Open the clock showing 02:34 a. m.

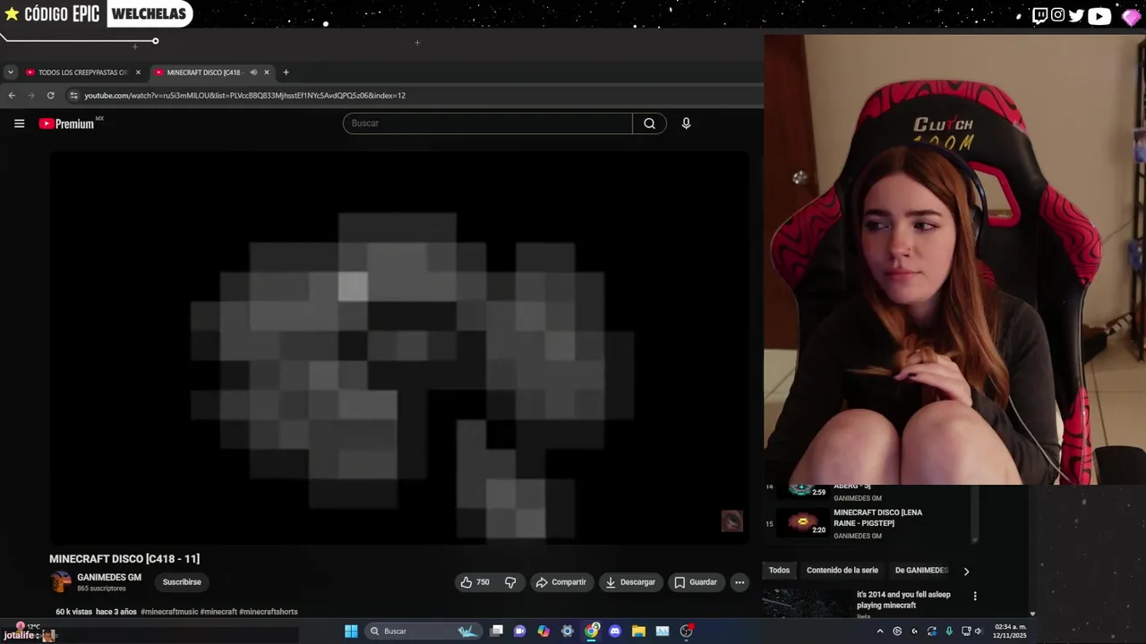coord(1011,631)
